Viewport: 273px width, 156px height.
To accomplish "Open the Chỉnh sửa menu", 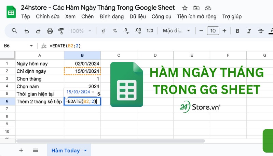I will (48, 16).
